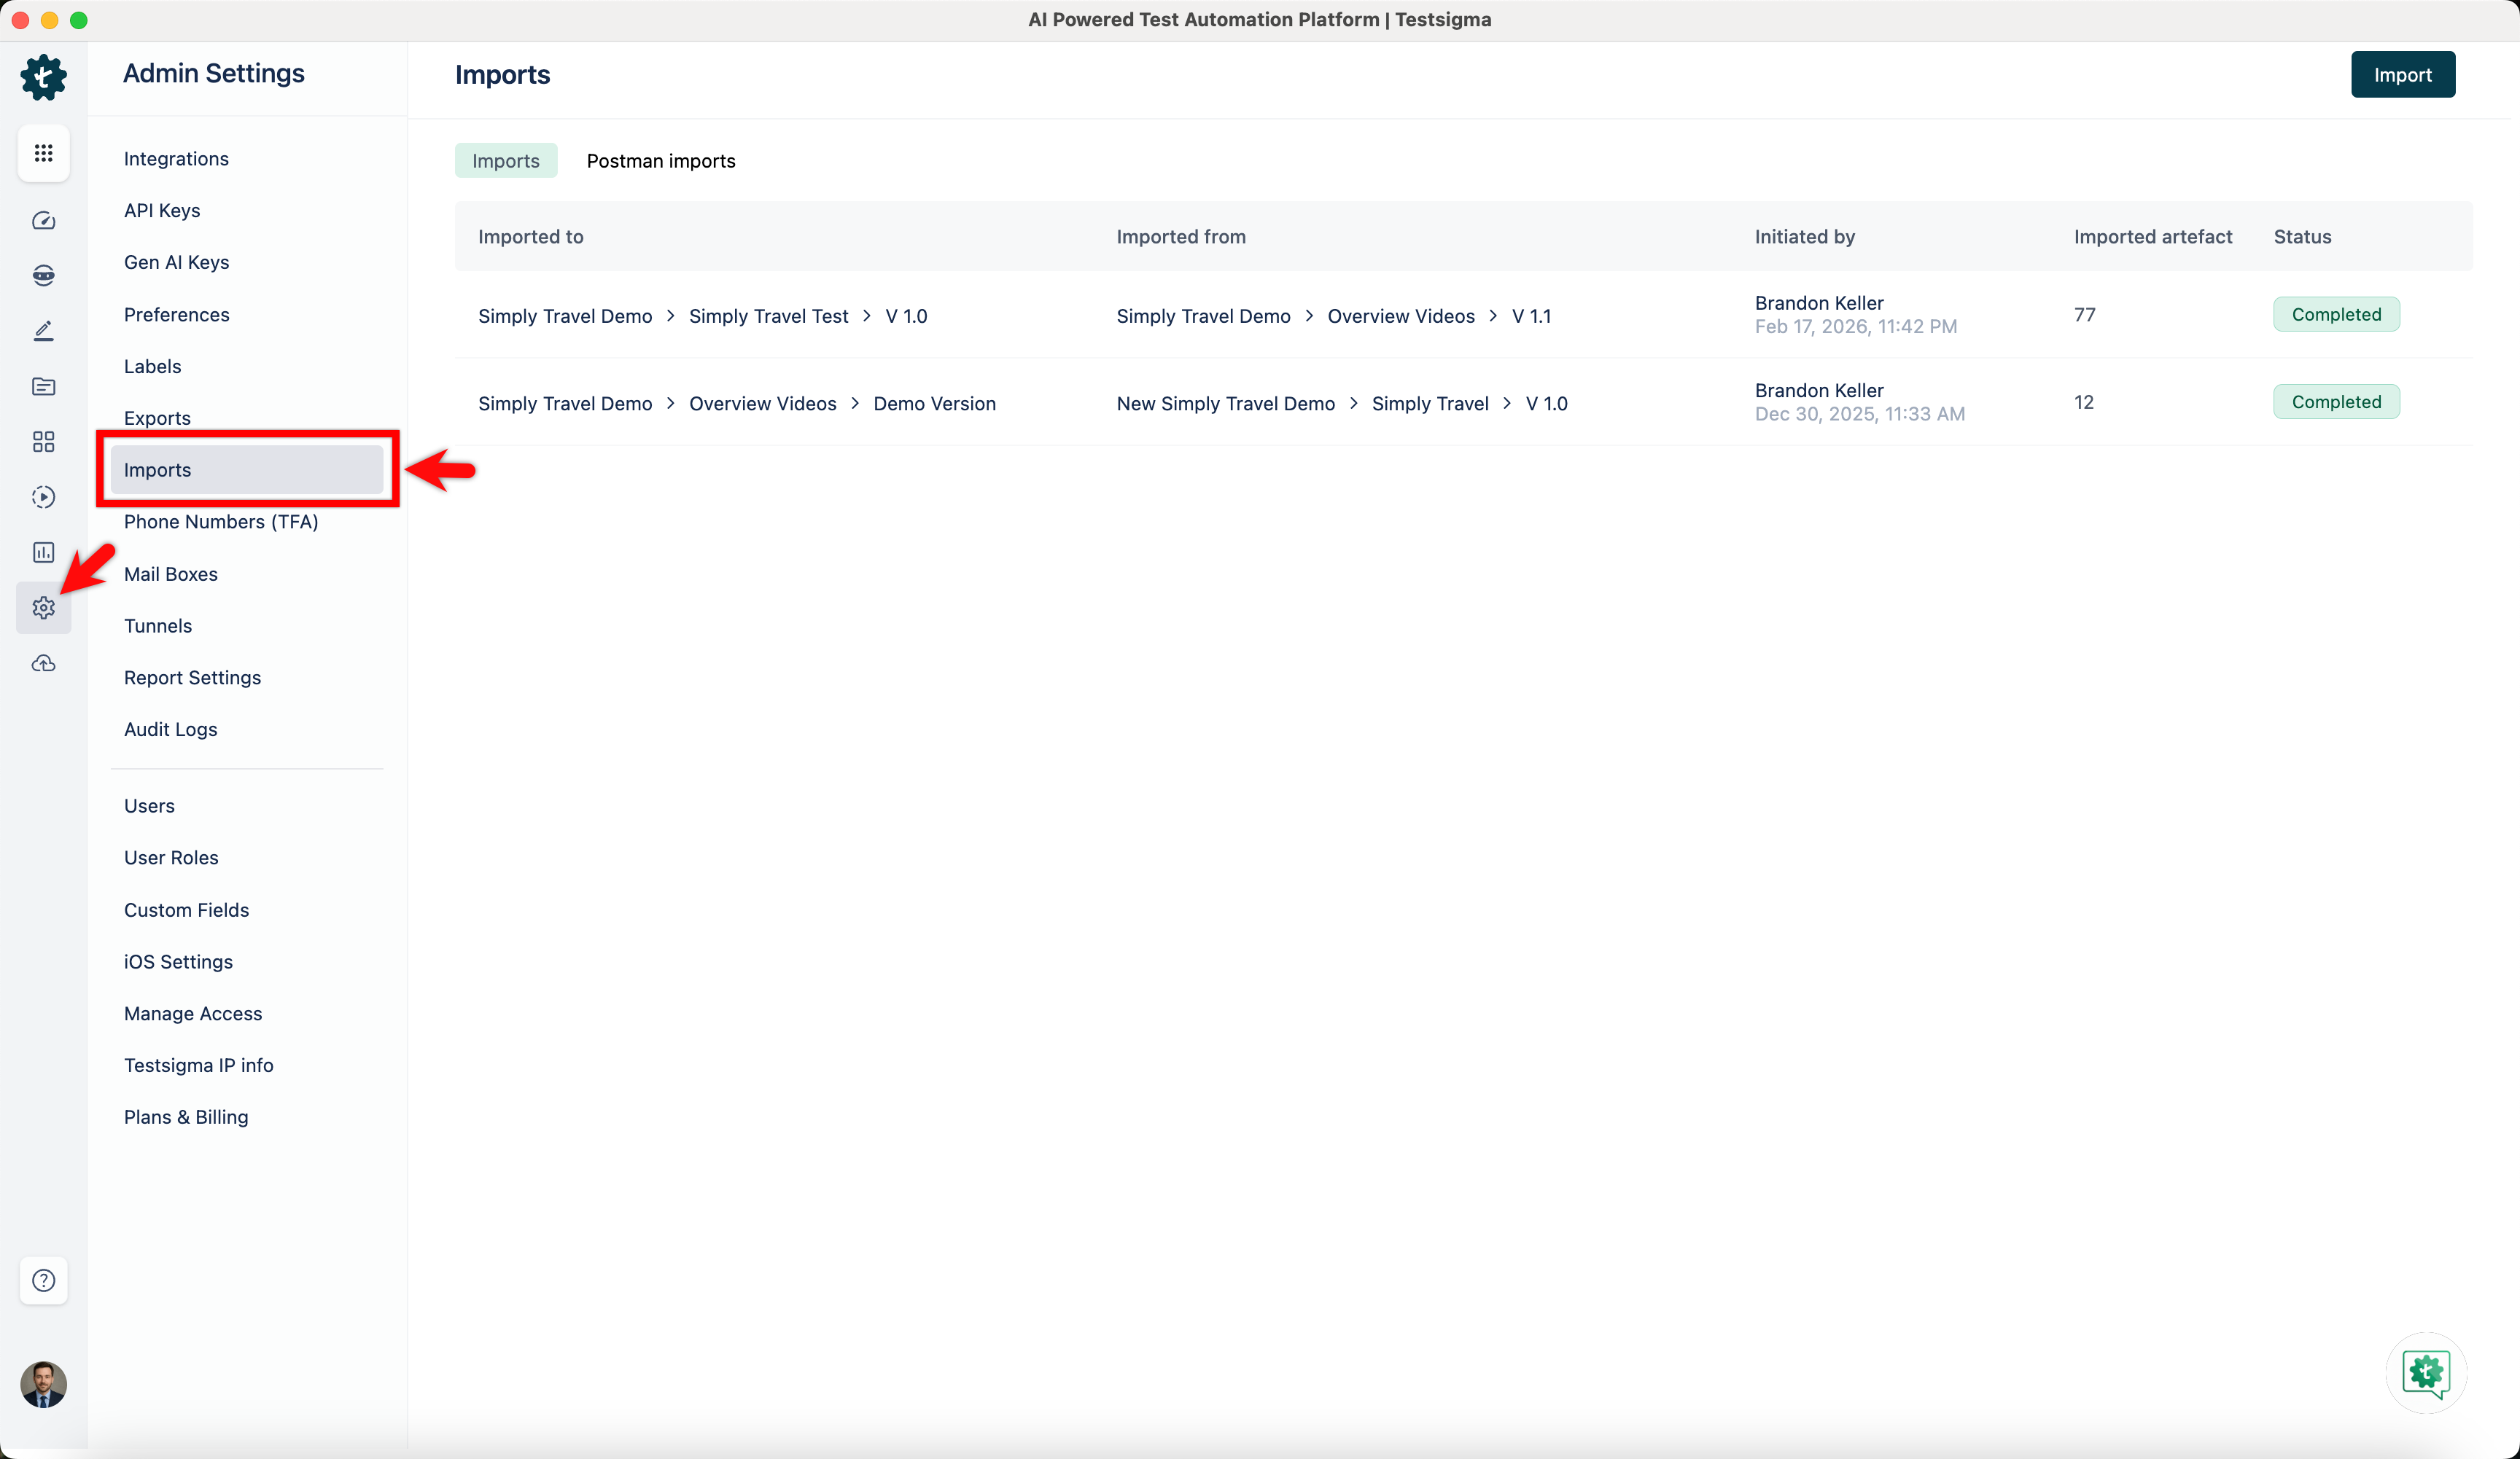Open the reports chart icon
The width and height of the screenshot is (2520, 1459).
tap(43, 552)
